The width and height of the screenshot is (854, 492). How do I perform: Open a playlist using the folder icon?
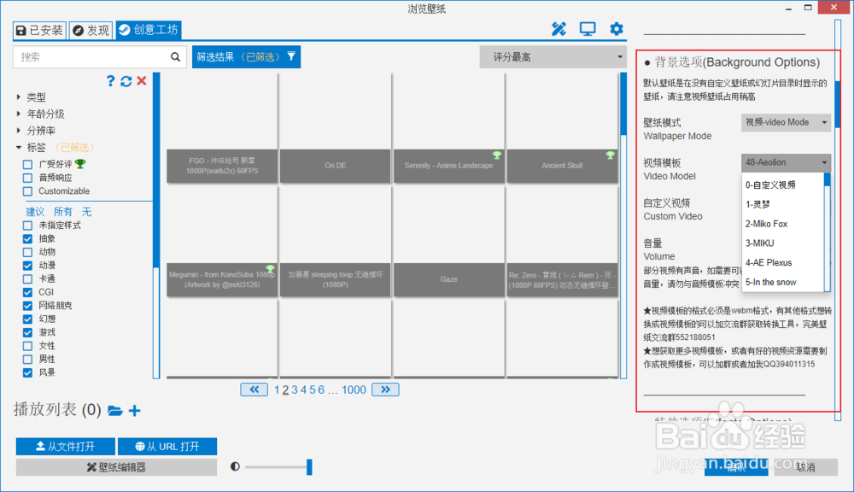click(117, 411)
